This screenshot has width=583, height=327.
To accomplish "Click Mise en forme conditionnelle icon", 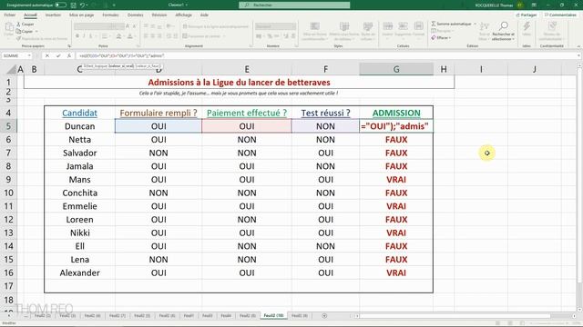I will 315,26.
